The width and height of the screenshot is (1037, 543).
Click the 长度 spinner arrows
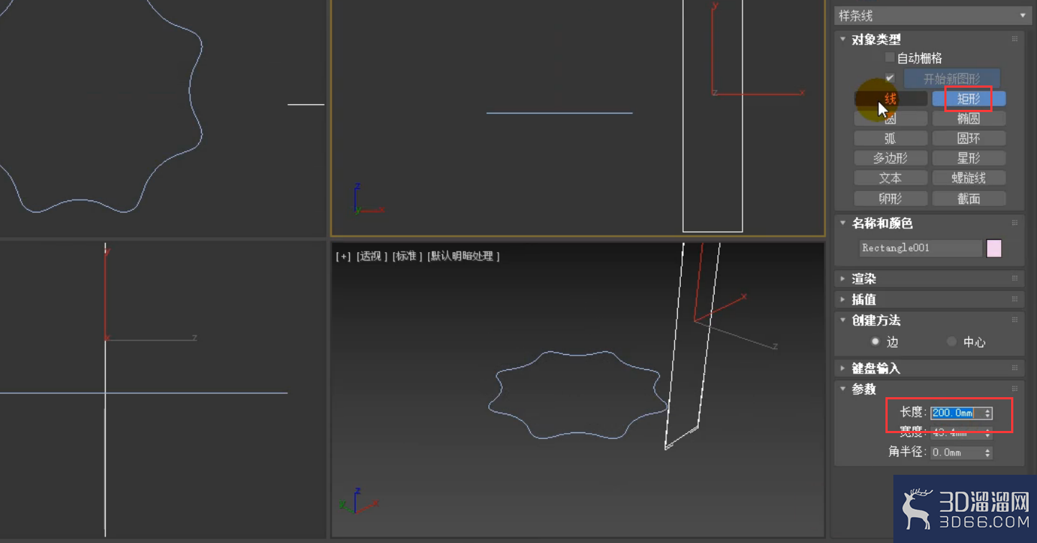coord(987,413)
